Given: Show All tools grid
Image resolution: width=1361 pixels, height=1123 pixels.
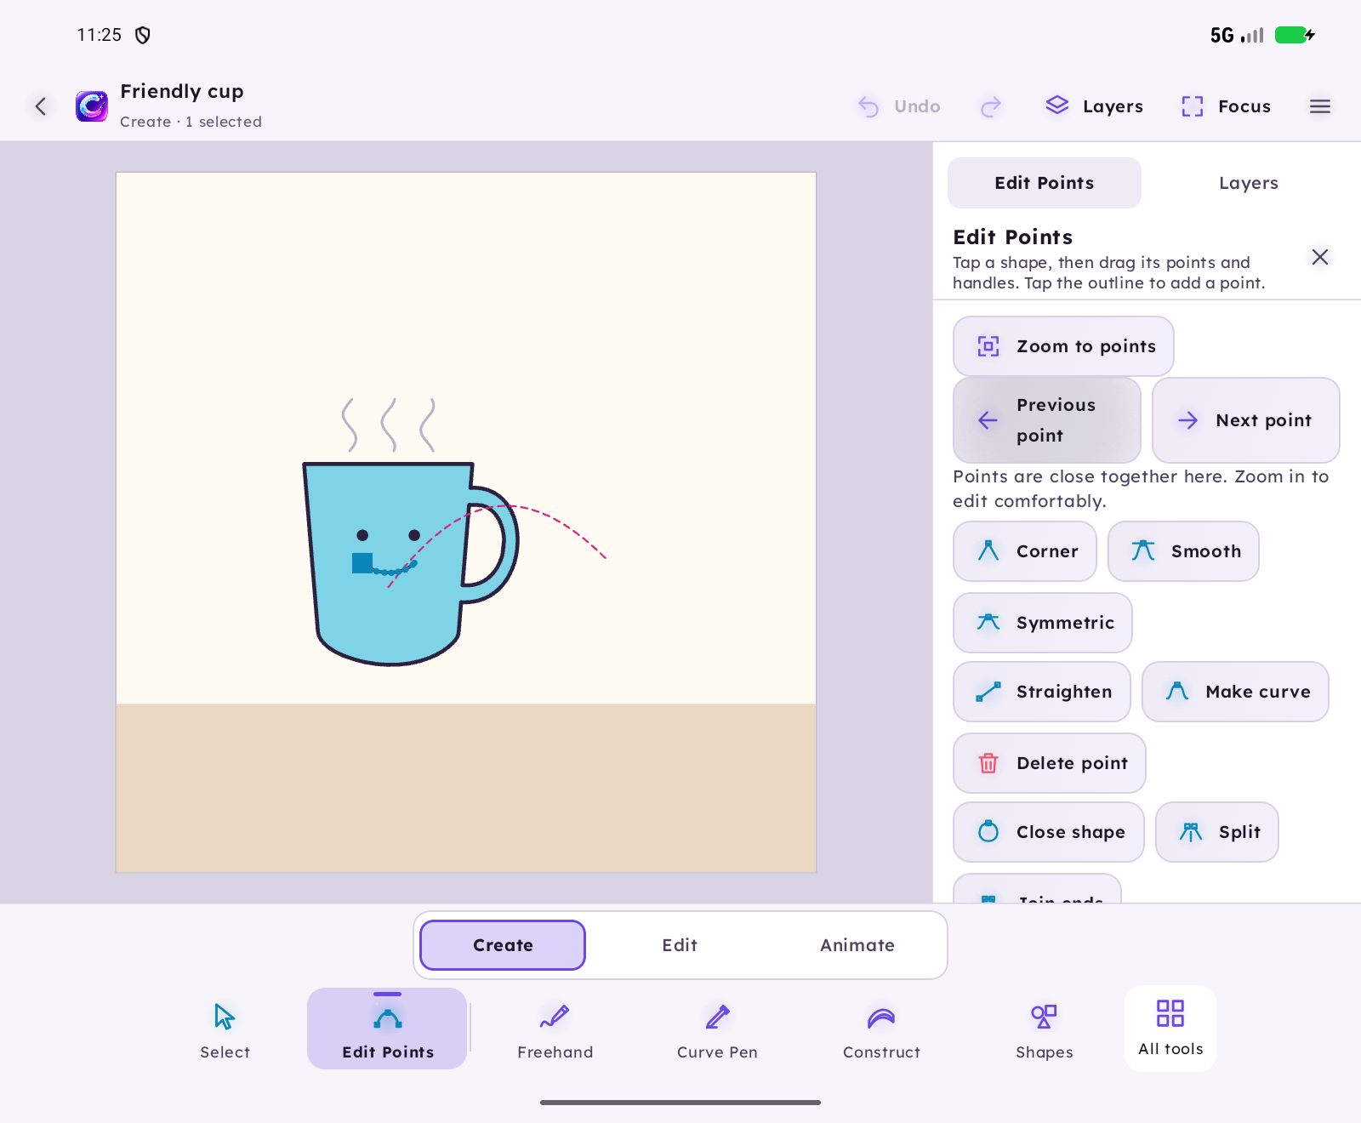Looking at the screenshot, I should coord(1170,1028).
